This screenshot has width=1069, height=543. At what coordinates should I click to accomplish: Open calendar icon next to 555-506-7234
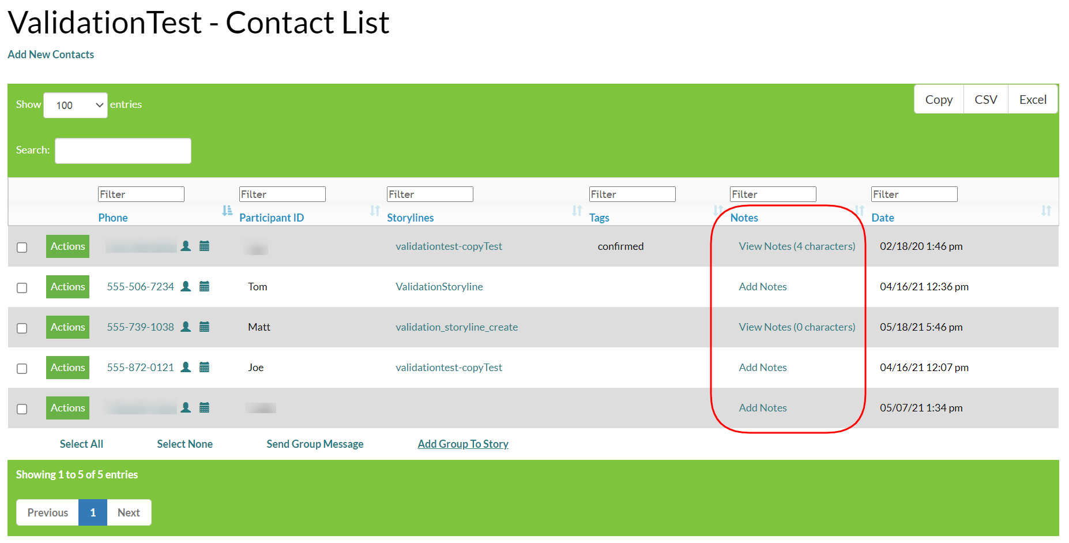205,286
